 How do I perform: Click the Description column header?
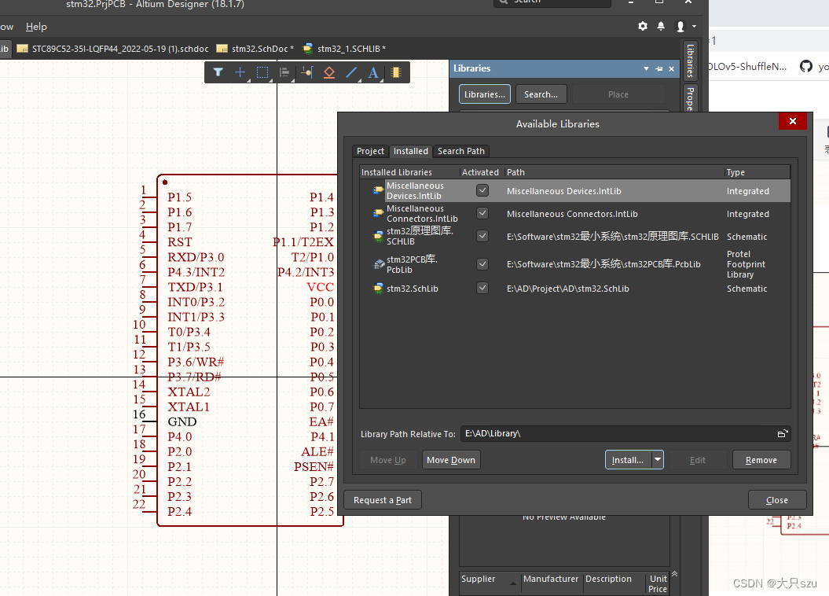pyautogui.click(x=608, y=579)
